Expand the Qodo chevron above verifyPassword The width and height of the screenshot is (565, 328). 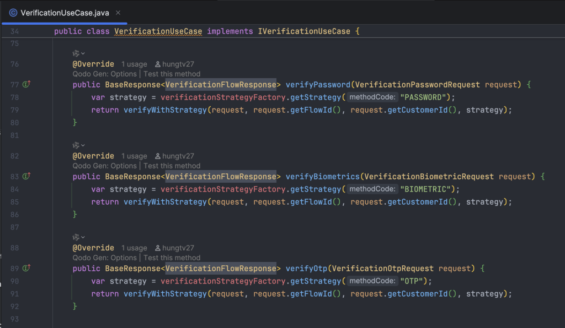coord(83,53)
